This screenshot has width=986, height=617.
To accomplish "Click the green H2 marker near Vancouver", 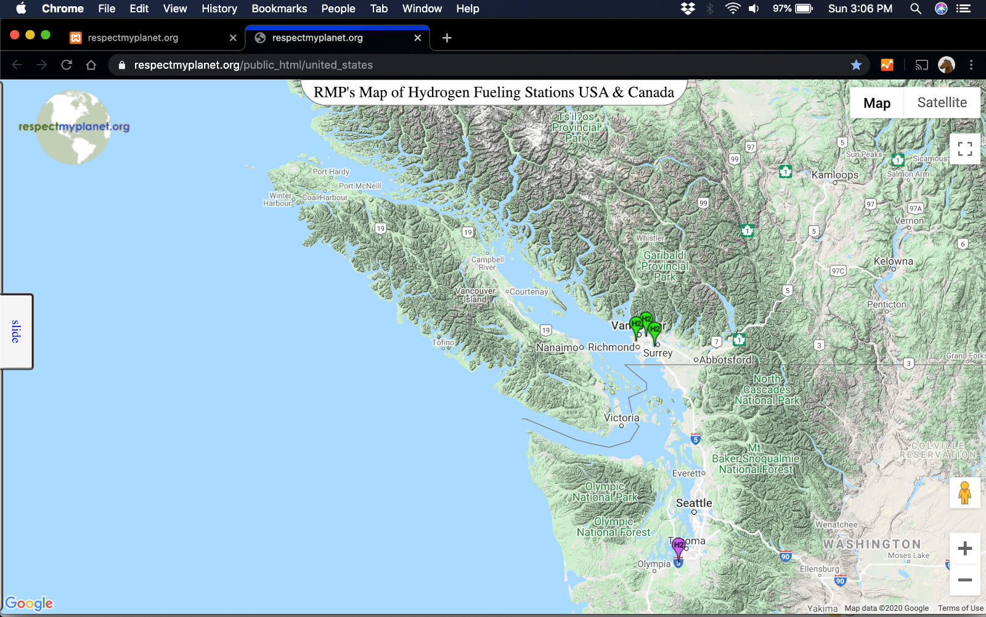I will [x=636, y=321].
